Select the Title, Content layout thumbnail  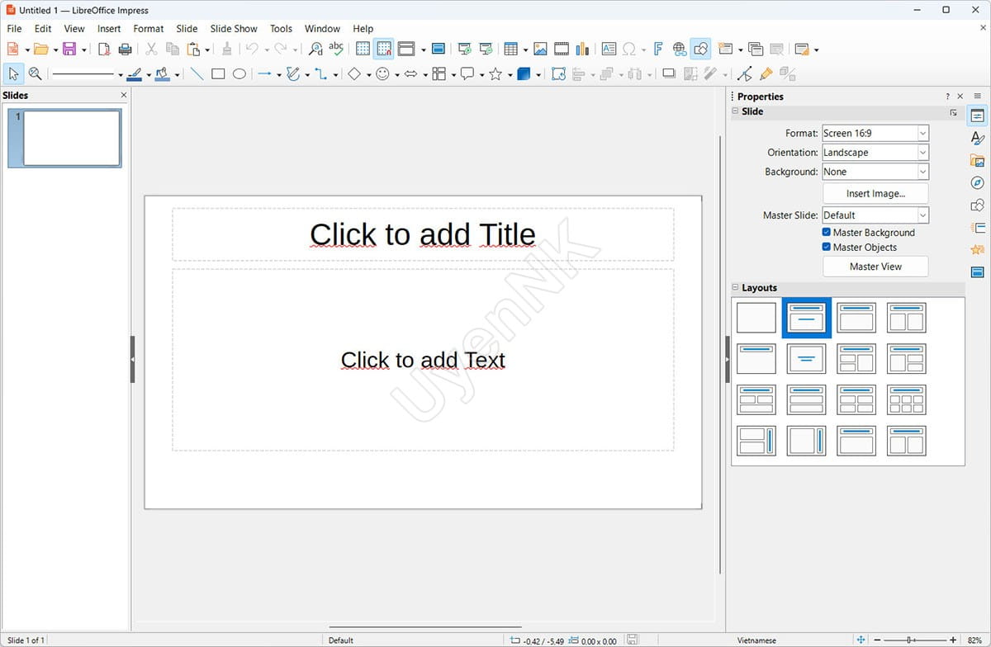click(856, 318)
